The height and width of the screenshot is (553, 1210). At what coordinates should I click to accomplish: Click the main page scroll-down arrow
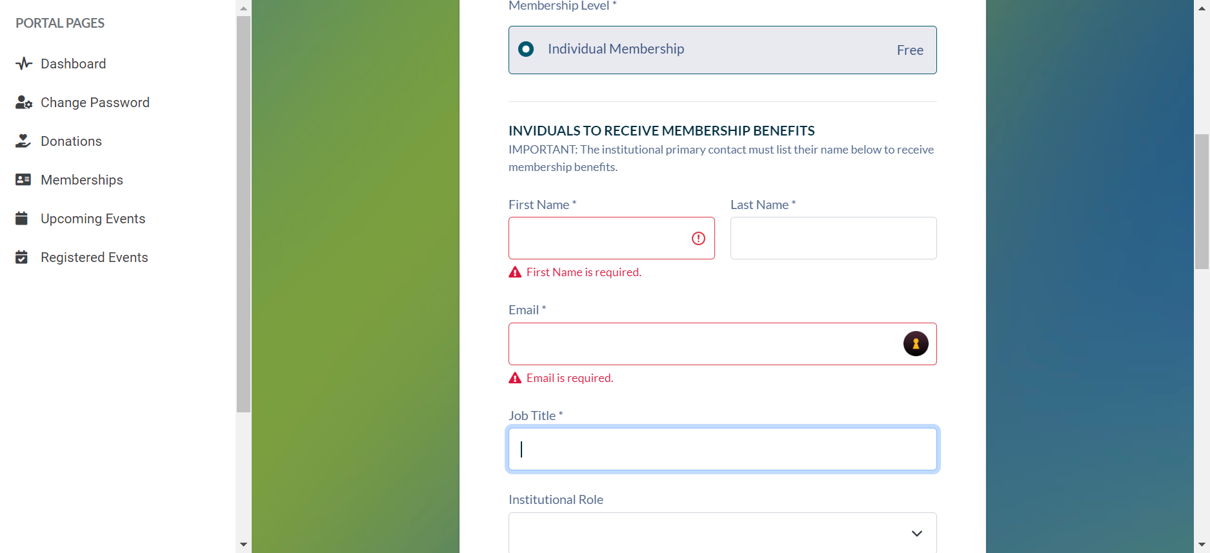(x=1202, y=545)
